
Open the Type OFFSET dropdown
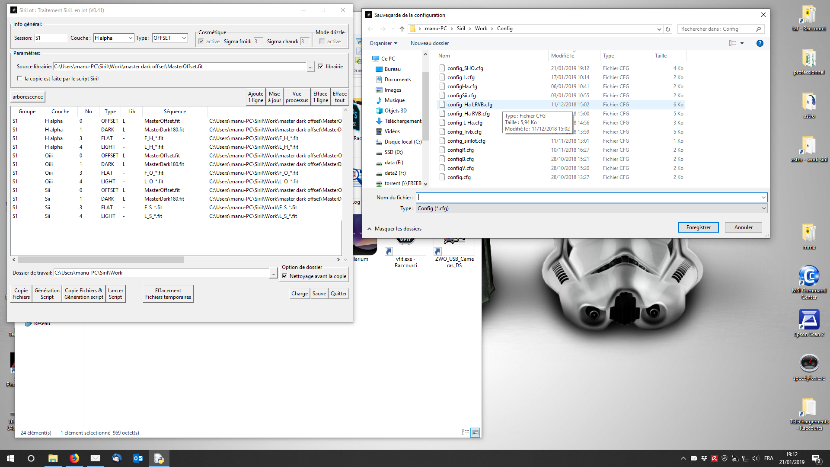[x=184, y=38]
